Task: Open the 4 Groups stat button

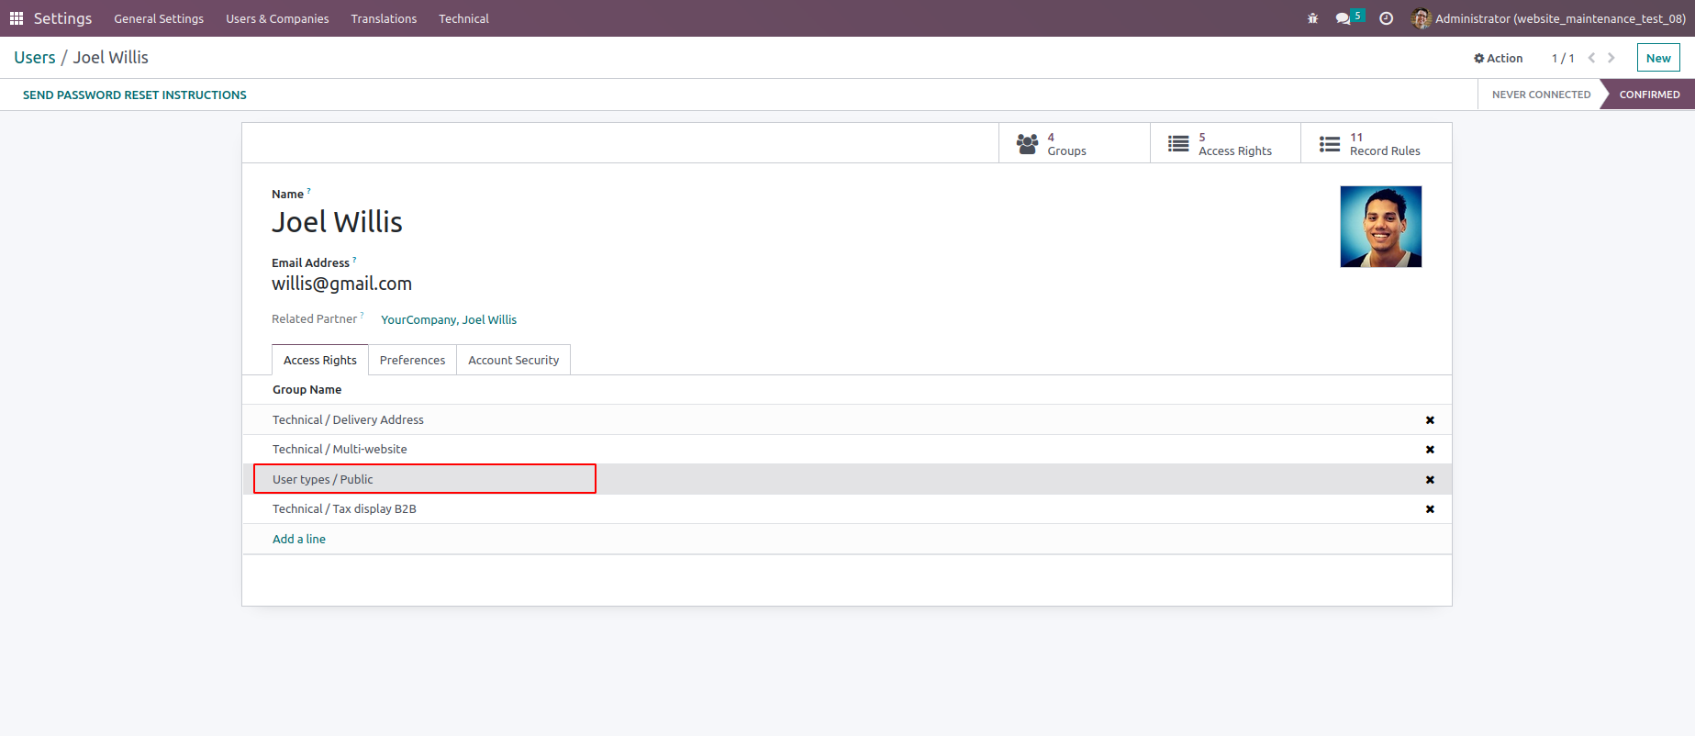Action: click(1074, 144)
